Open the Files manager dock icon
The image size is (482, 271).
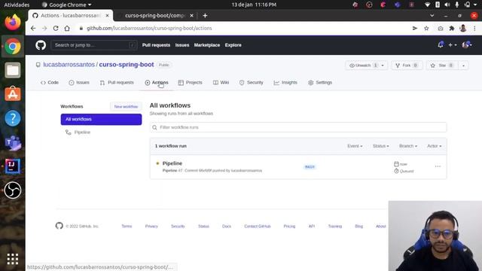pyautogui.click(x=13, y=70)
